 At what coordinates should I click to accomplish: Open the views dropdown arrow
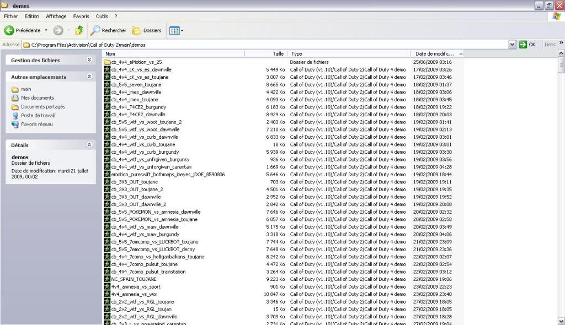click(182, 31)
